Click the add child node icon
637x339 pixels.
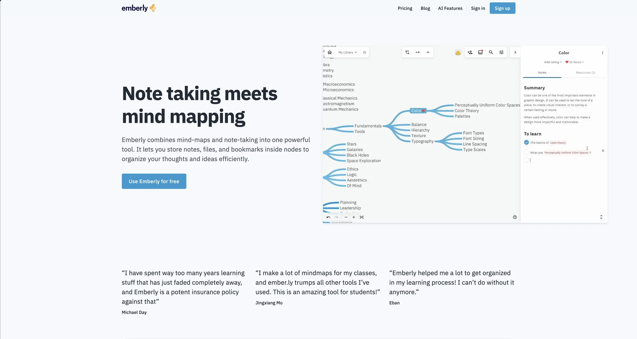point(407,52)
